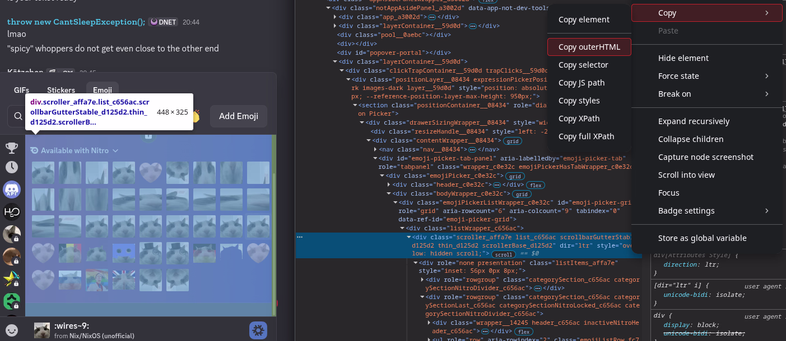The width and height of the screenshot is (786, 341).
Task: Click the blue gear icon in emoji picker
Action: (258, 330)
